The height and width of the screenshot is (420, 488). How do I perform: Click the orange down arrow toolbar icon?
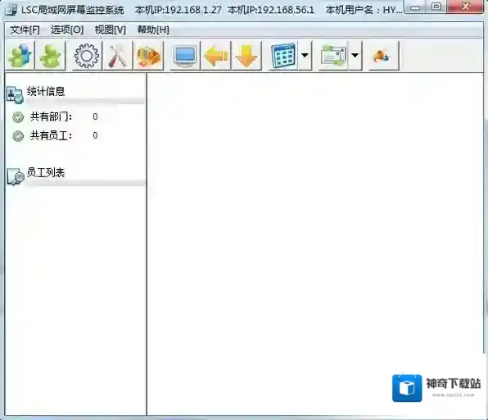(246, 56)
